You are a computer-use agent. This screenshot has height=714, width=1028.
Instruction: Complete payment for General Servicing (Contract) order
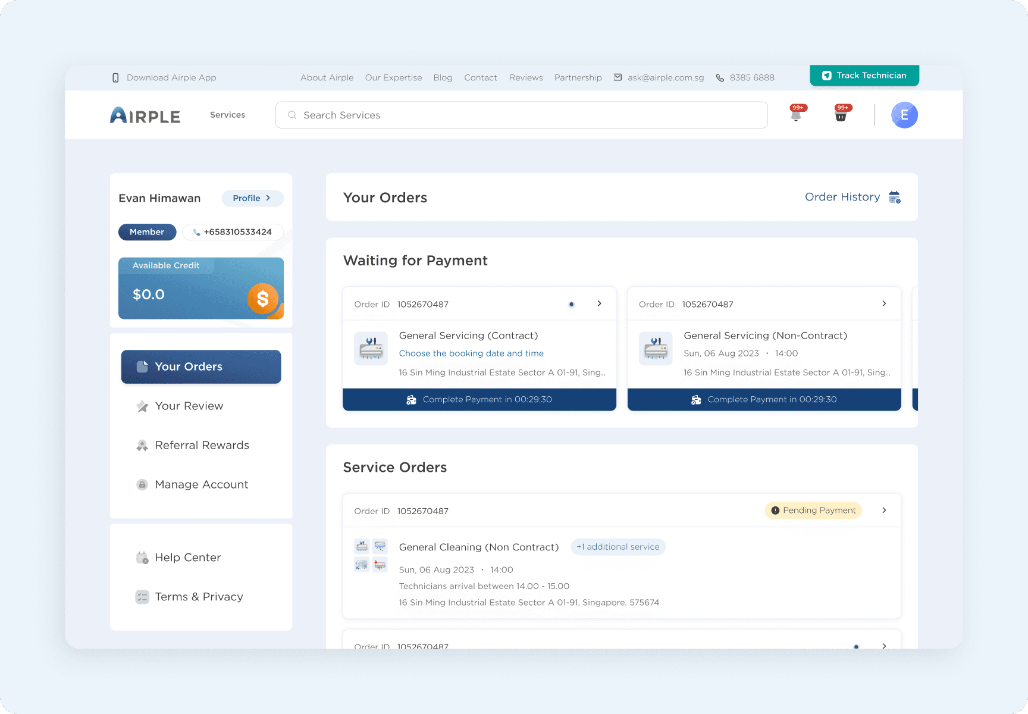[x=479, y=399]
